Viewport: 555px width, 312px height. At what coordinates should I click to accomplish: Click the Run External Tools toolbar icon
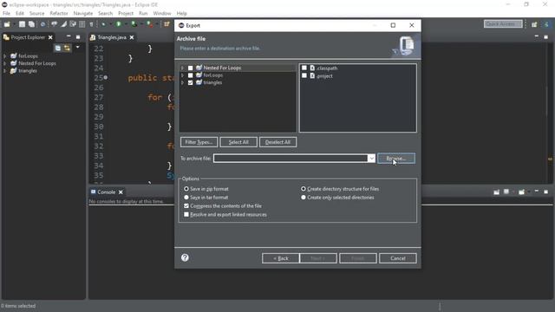pyautogui.click(x=150, y=24)
